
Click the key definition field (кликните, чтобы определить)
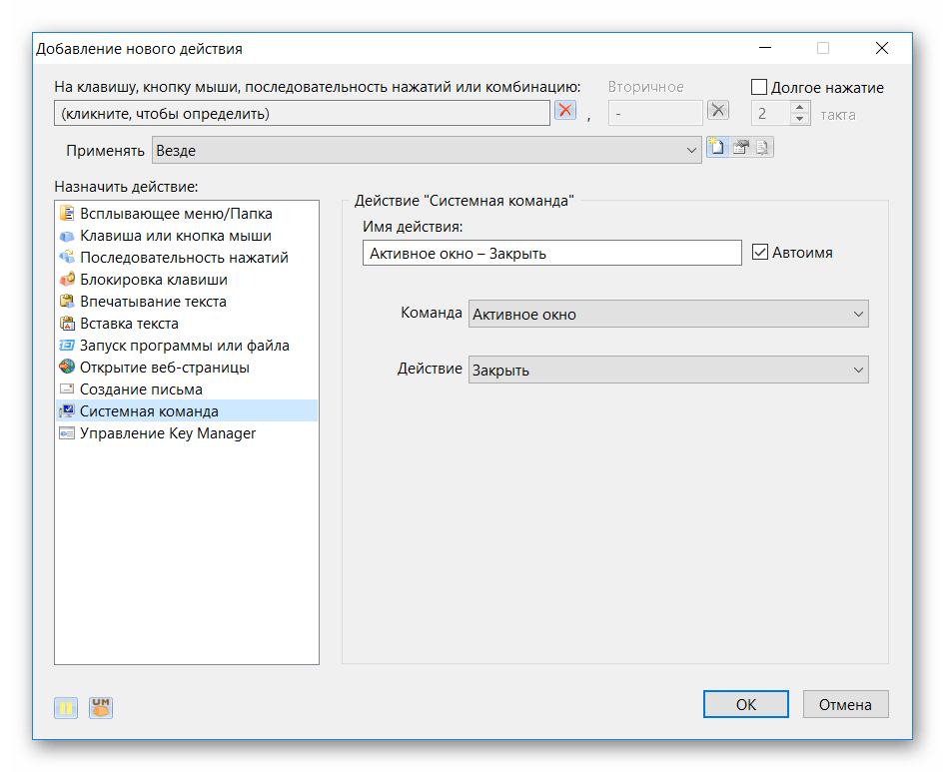[302, 113]
